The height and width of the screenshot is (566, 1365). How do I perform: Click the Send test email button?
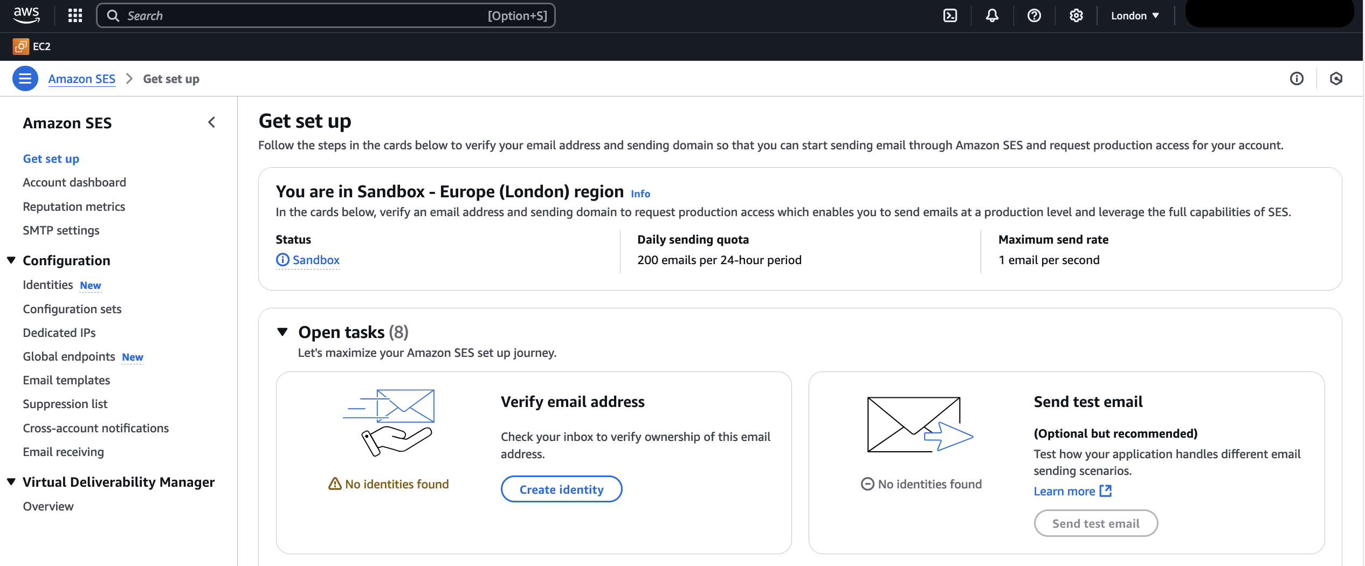(1095, 523)
